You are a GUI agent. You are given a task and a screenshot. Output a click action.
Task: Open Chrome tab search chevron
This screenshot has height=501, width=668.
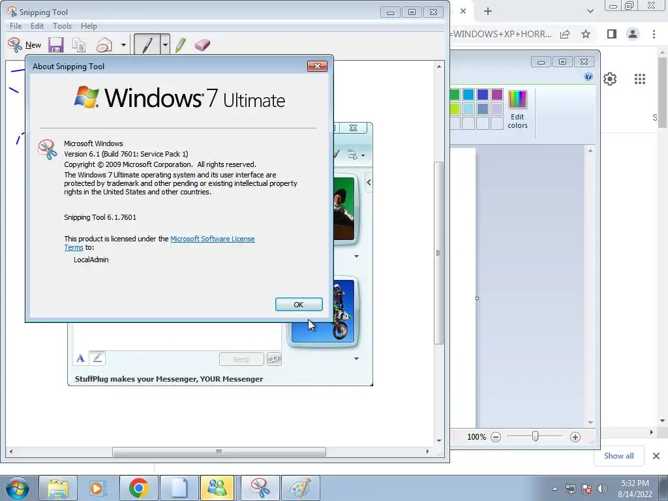coord(590,12)
